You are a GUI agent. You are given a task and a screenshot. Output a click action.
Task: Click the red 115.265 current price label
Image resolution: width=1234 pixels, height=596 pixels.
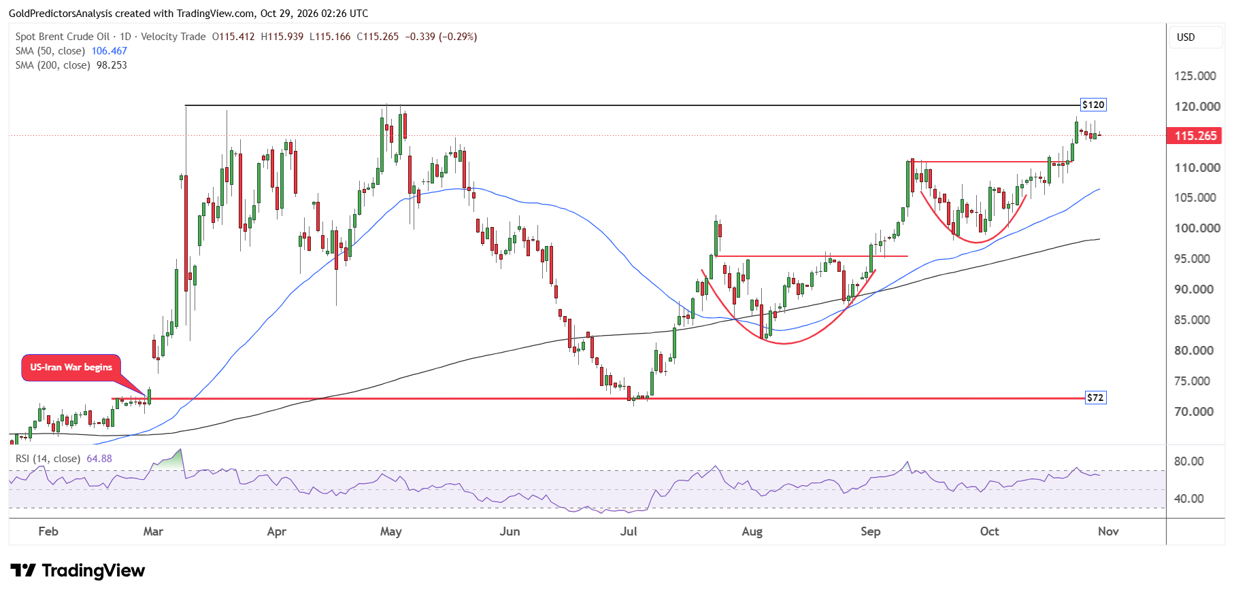1194,136
